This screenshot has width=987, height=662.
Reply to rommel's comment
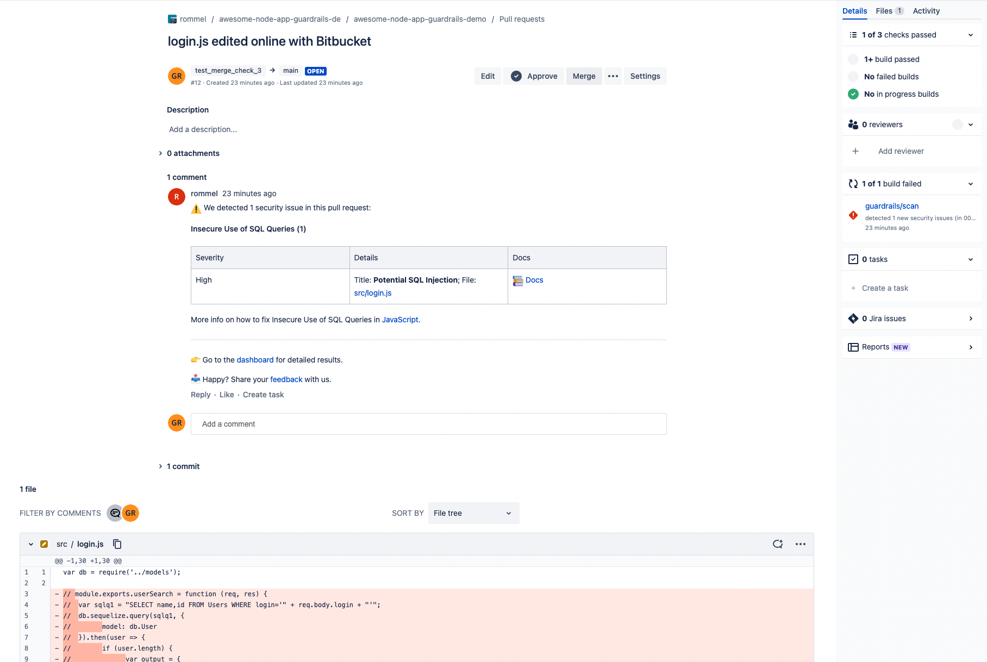point(201,395)
